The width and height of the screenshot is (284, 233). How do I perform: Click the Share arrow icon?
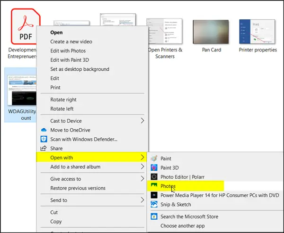pos(44,148)
